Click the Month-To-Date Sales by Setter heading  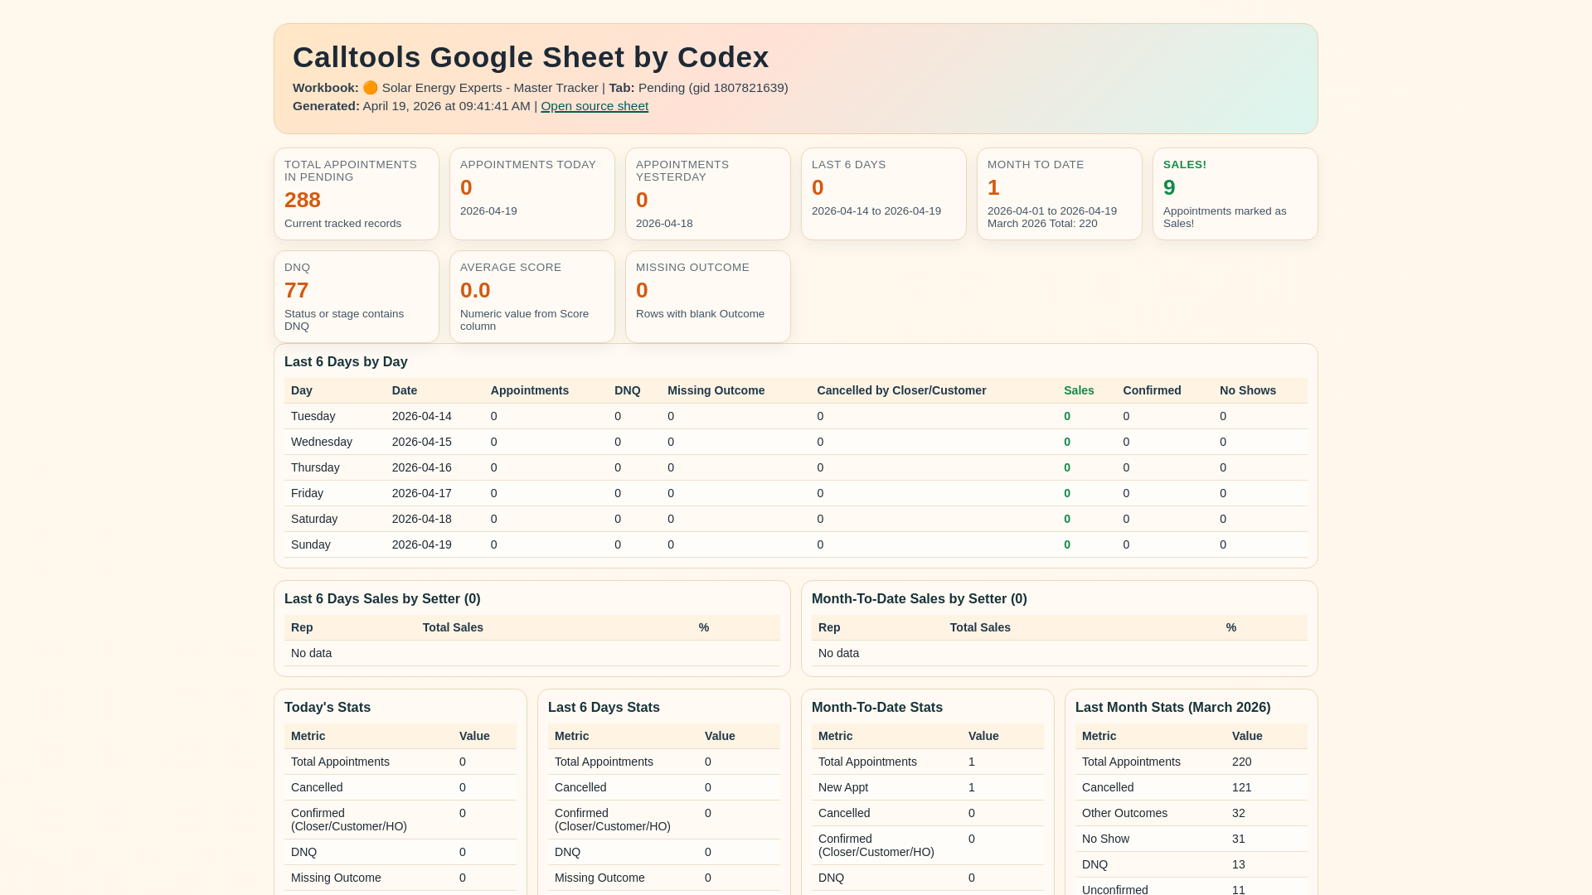pyautogui.click(x=920, y=599)
